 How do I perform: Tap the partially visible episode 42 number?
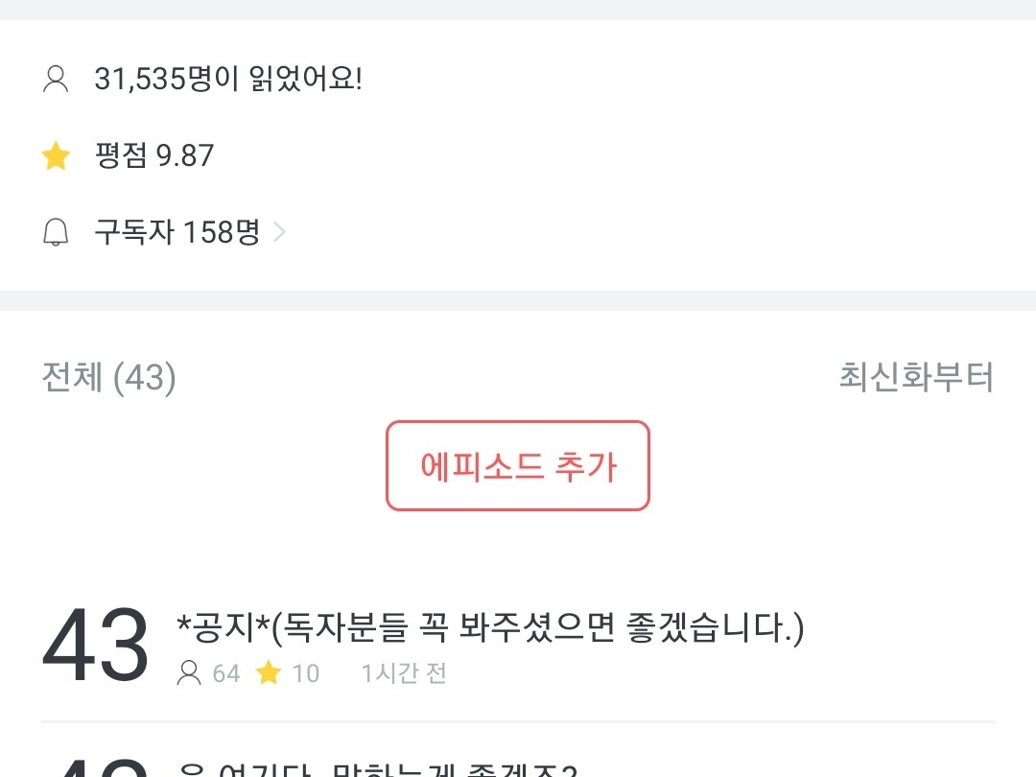coord(96,769)
